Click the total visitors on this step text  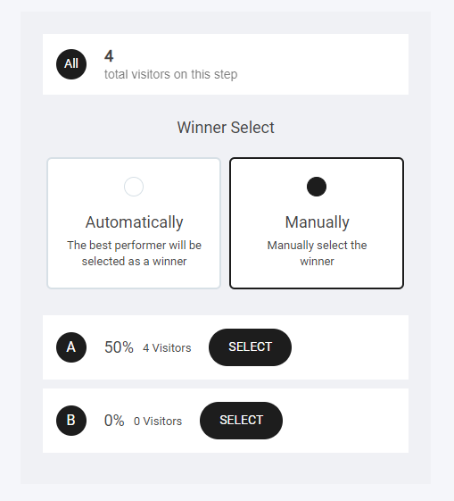tap(170, 74)
